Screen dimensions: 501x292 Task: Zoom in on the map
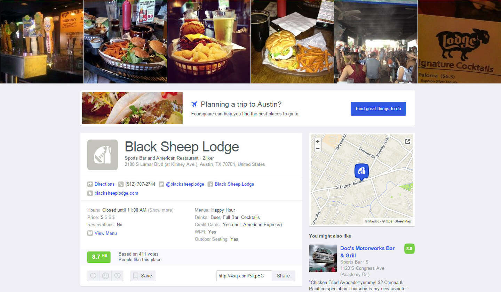[x=318, y=141]
